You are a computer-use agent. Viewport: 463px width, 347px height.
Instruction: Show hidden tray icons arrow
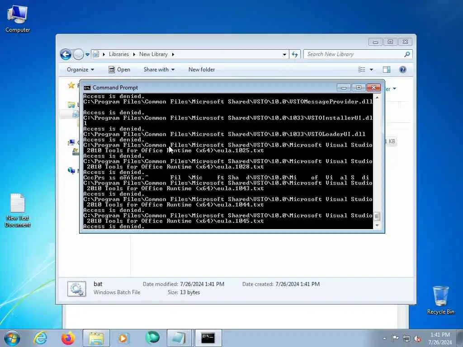384,339
